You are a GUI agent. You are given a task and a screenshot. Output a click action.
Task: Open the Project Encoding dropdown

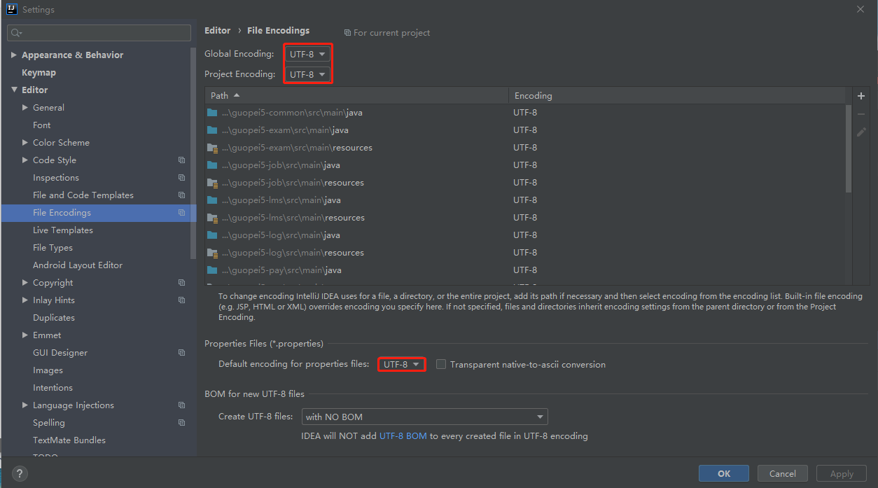click(x=307, y=74)
